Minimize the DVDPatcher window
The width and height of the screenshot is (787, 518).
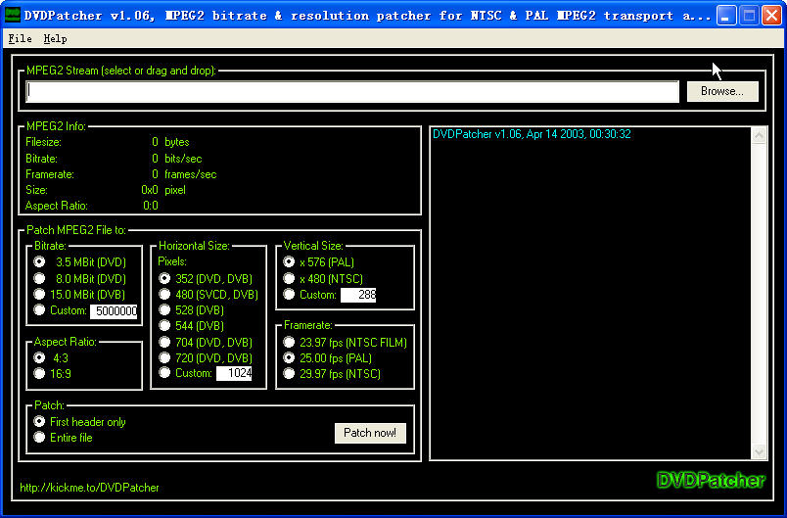coord(725,15)
